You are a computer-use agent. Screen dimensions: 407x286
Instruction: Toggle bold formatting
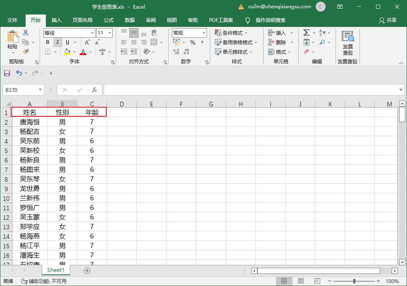click(48, 42)
